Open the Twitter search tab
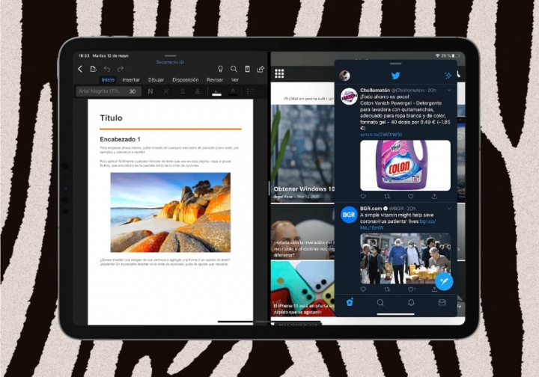Image resolution: width=539 pixels, height=377 pixels. [380, 302]
